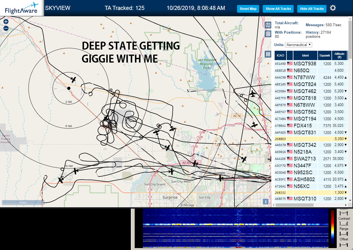
Task: Open the Units dropdown showing Aeronautical
Action: [299, 45]
